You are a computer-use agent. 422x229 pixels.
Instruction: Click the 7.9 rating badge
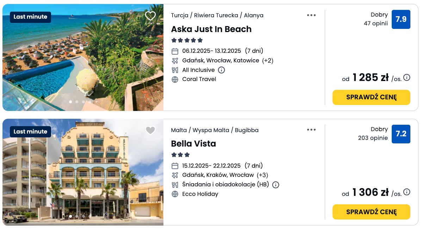tap(401, 19)
